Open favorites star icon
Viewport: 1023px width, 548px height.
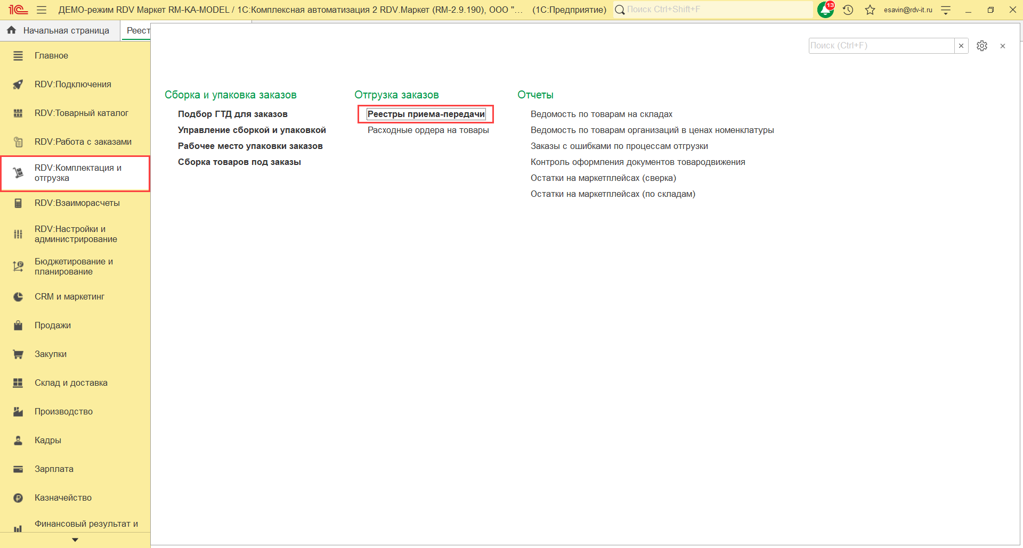point(870,10)
